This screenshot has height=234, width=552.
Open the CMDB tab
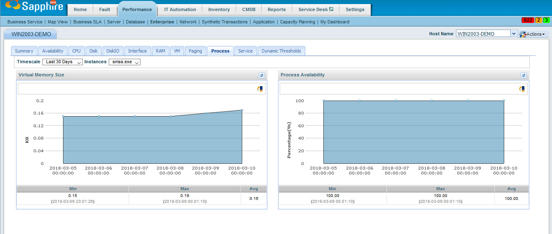[x=249, y=9]
